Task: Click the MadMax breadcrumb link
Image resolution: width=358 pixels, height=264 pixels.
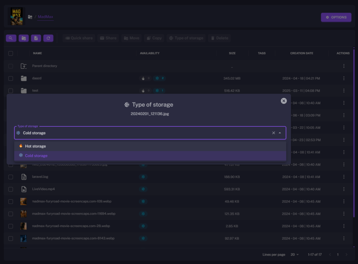Action: point(45,17)
